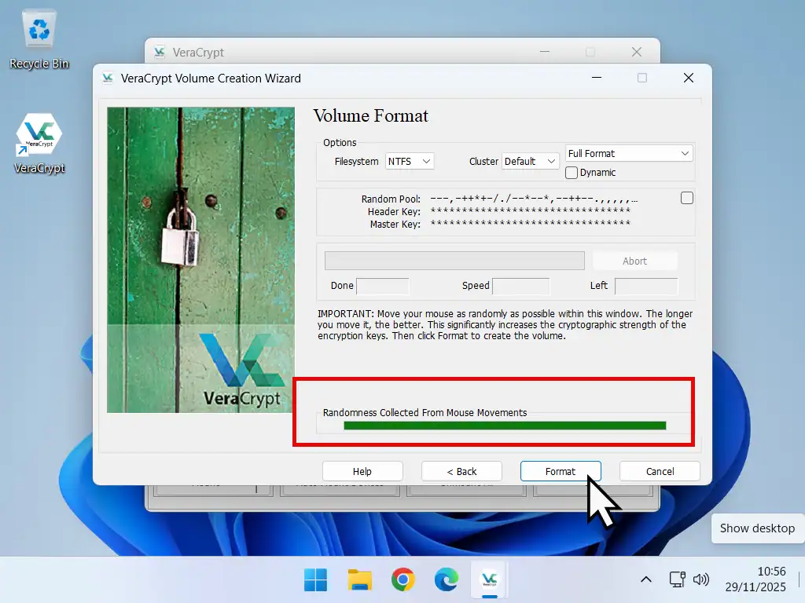805x603 pixels.
Task: Launch Microsoft Edge from the taskbar
Action: coord(446,579)
